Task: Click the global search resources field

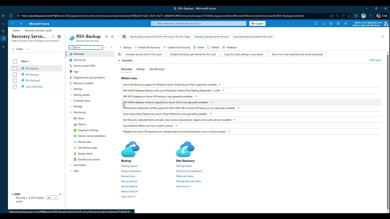Action: coord(199,23)
